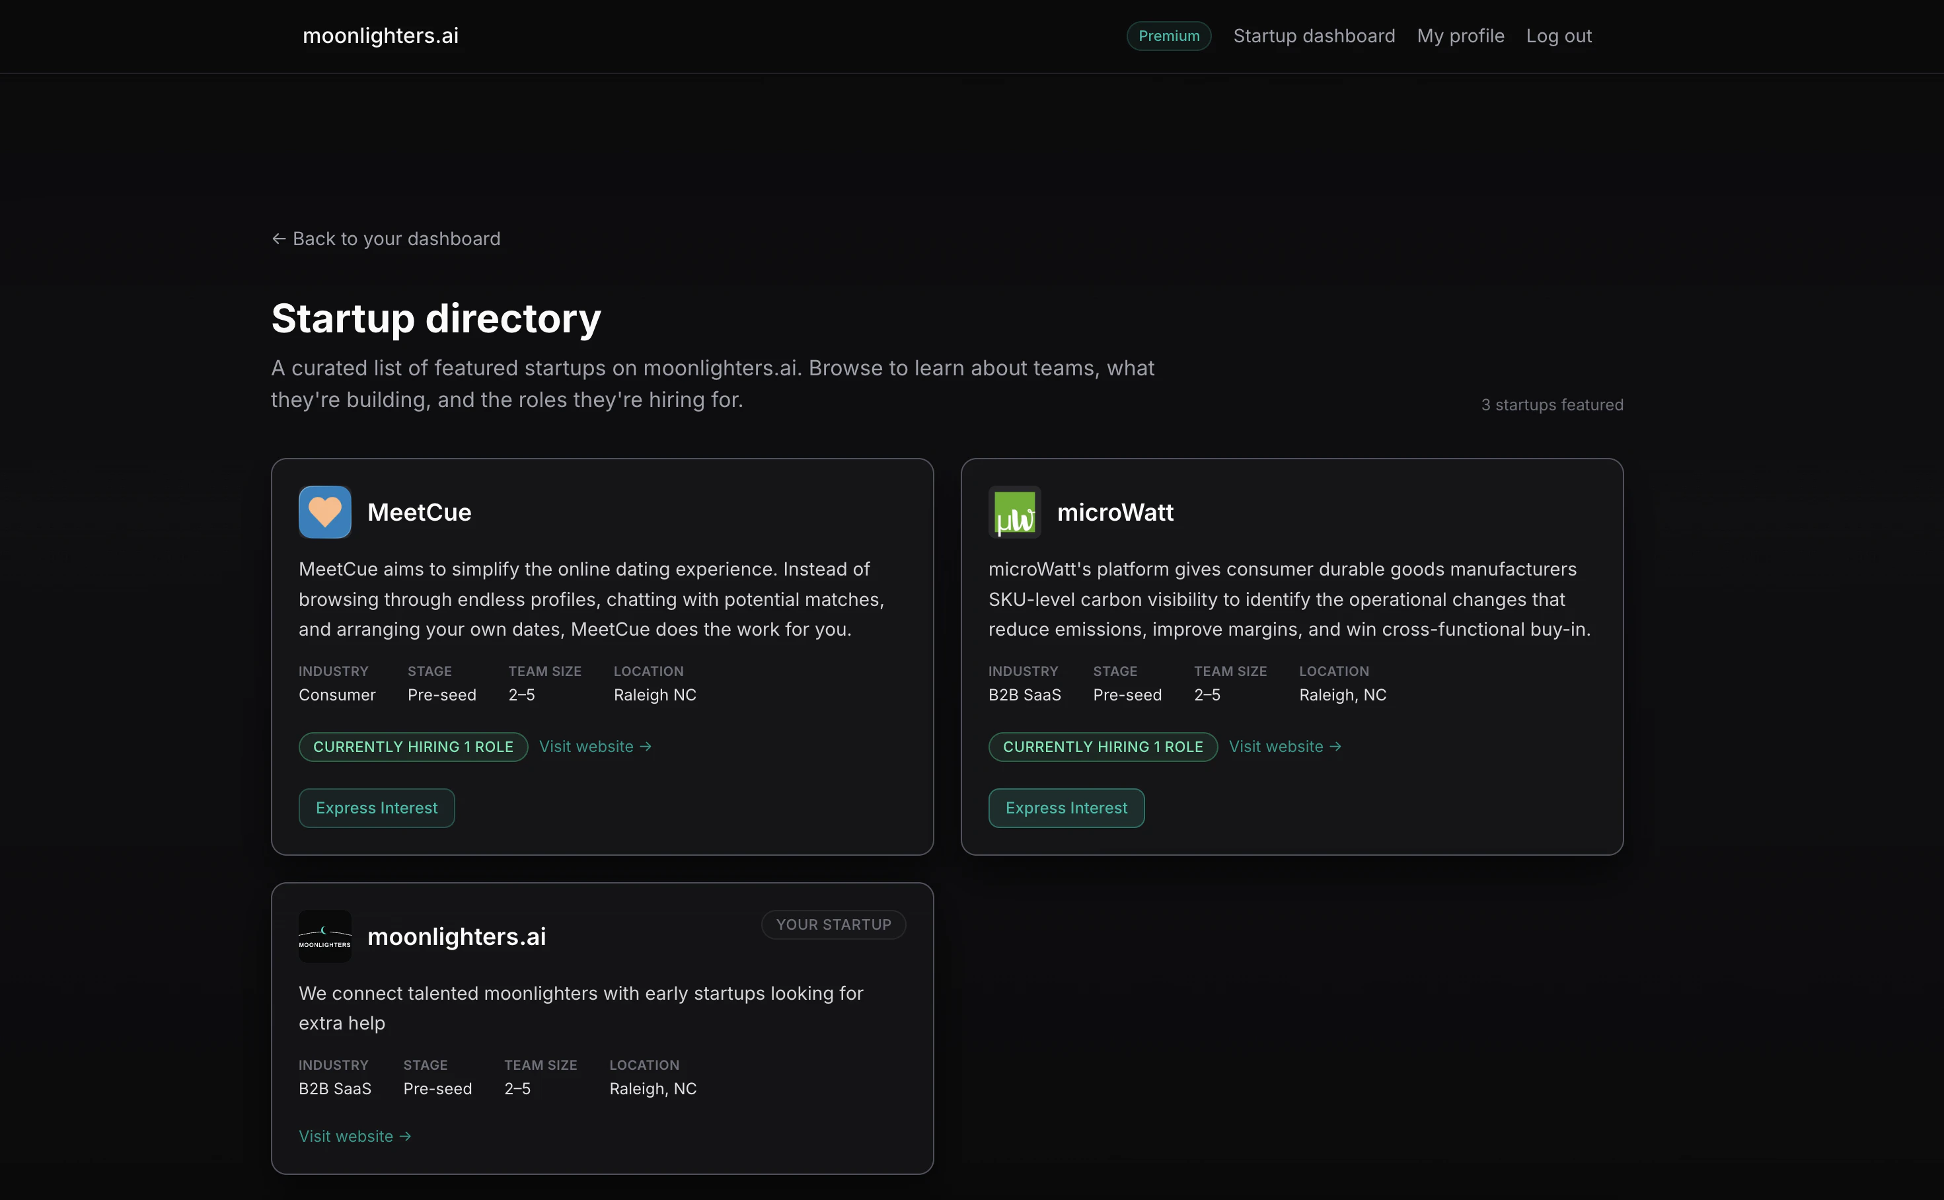1944x1200 pixels.
Task: Express Interest in MeetCue
Action: (376, 808)
